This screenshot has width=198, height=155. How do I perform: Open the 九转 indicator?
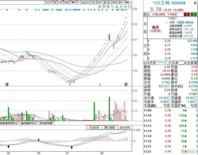coord(60,2)
